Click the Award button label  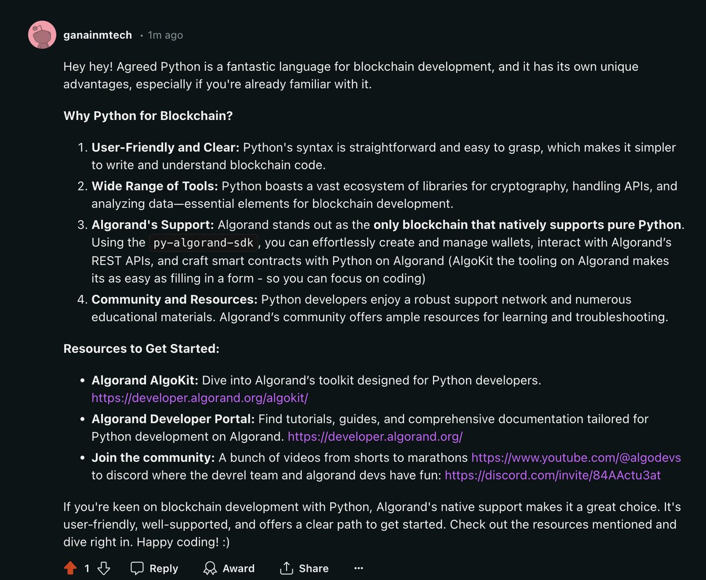[x=238, y=569]
